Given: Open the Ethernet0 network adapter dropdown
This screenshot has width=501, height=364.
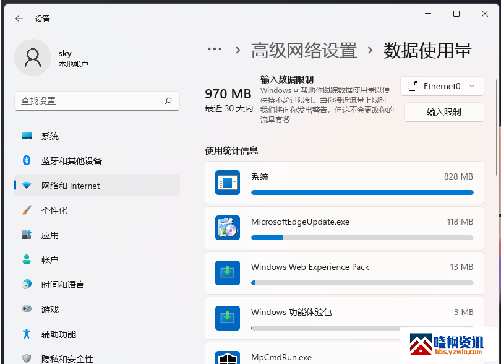Looking at the screenshot, I should [x=442, y=86].
